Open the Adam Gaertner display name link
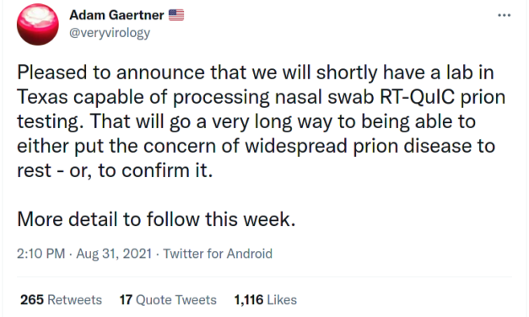This screenshot has width=529, height=317. [116, 15]
